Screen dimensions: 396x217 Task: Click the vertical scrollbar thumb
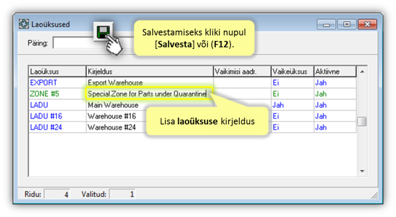click(362, 122)
